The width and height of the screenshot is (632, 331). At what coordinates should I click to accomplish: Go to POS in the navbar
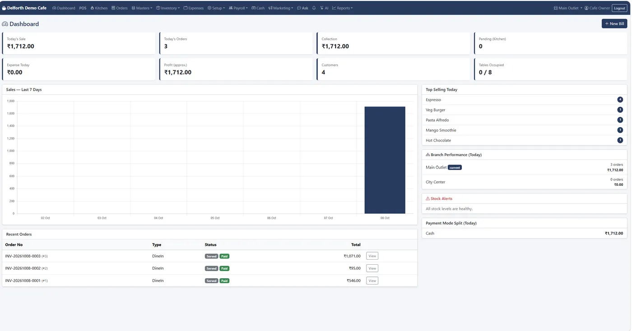pos(83,8)
